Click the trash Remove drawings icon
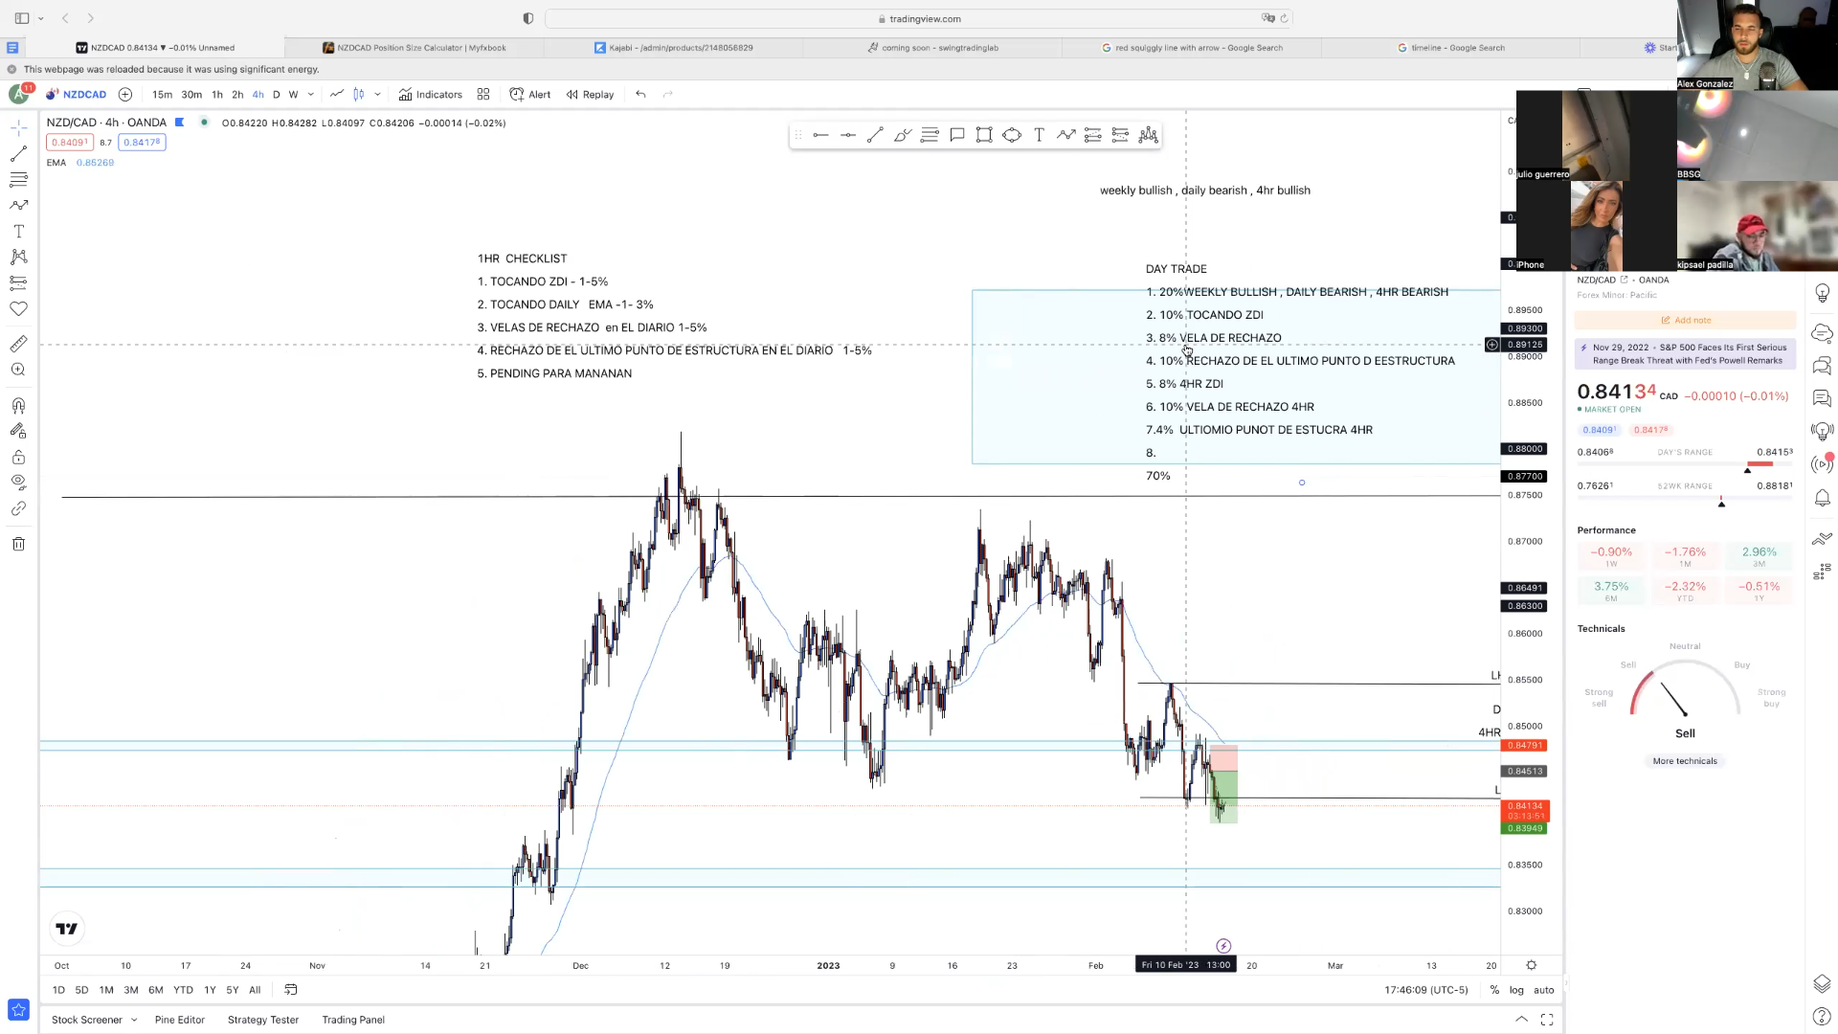This screenshot has width=1838, height=1034. coord(18,544)
